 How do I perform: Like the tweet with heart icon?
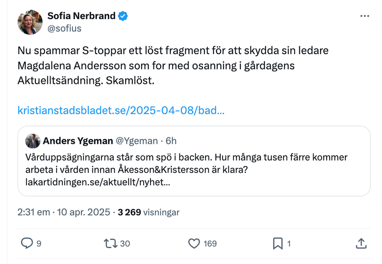194,244
